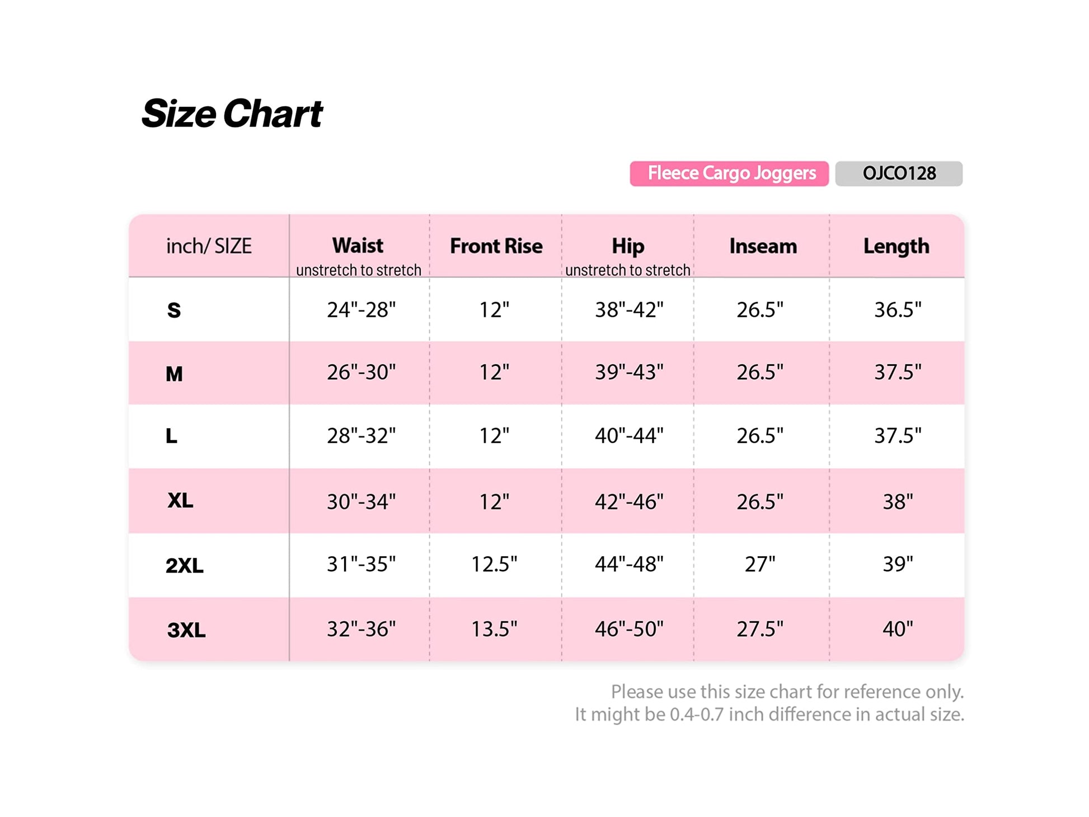Viewport: 1089px width, 817px height.
Task: Click the Inseam column header
Action: 762,246
